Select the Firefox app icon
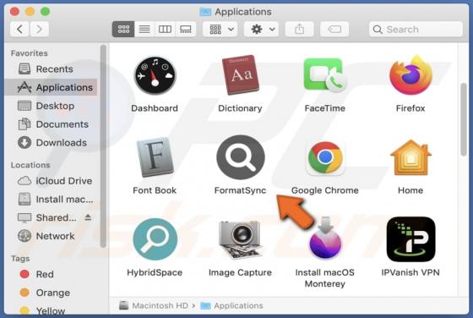This screenshot has width=473, height=318. tap(410, 75)
